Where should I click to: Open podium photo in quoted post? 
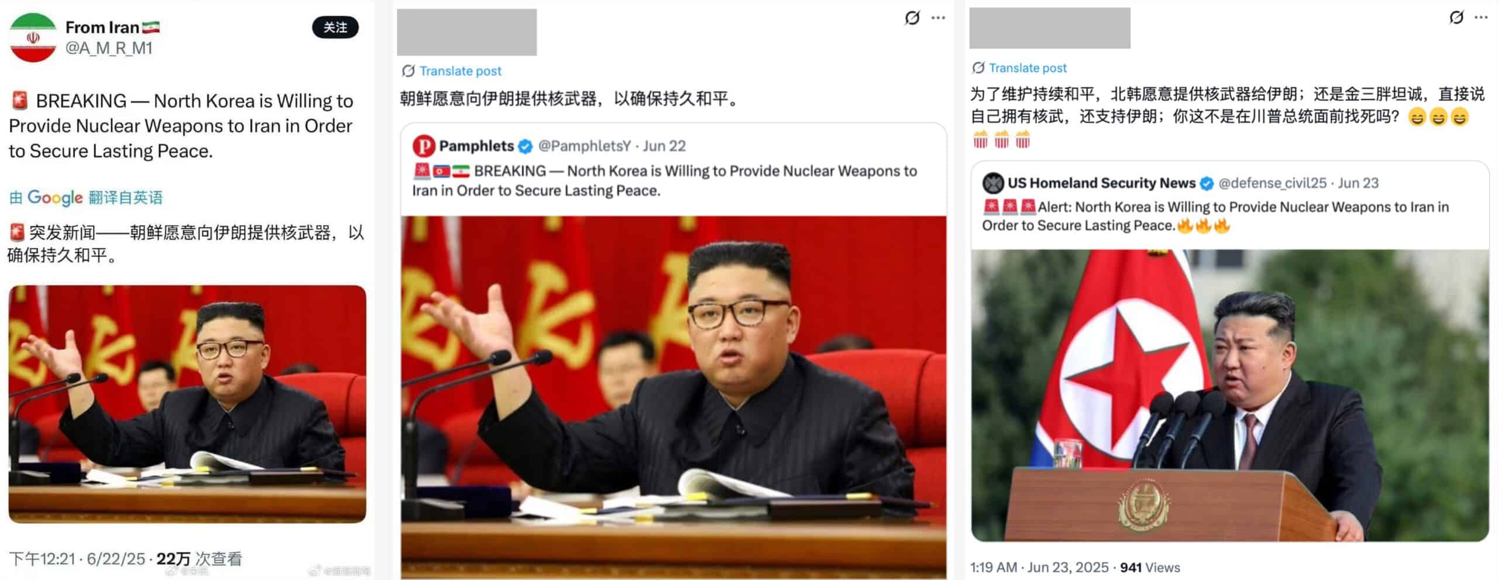[1230, 395]
